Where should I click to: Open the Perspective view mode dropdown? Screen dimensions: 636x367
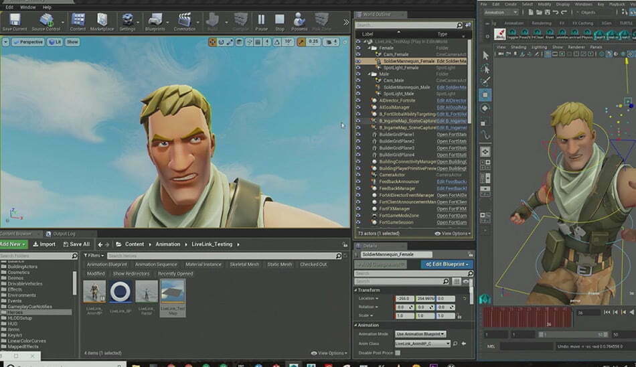[x=28, y=42]
